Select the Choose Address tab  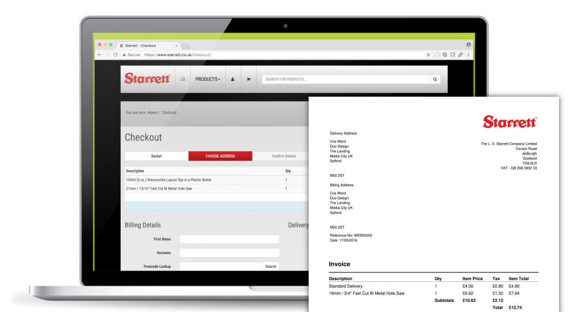click(x=220, y=156)
